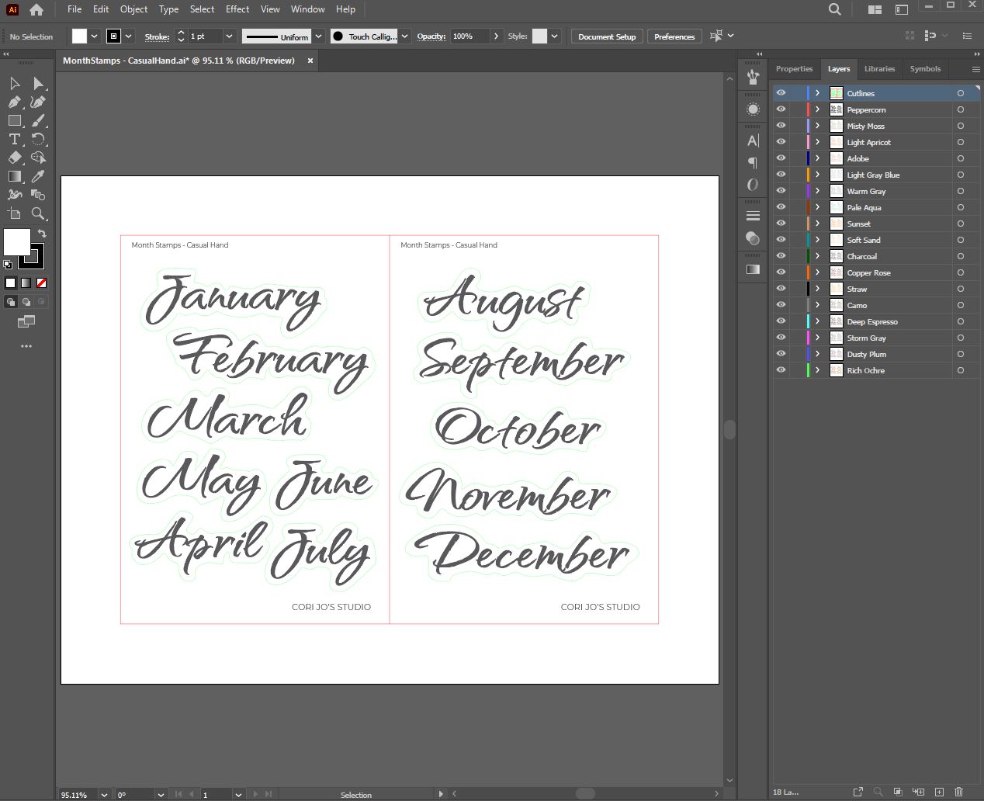Switch to the Libraries tab
This screenshot has height=801, width=984.
click(879, 69)
